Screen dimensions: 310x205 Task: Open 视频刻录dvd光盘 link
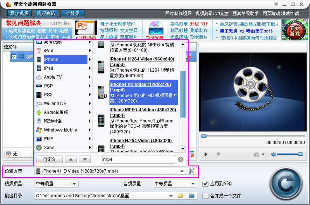(212, 14)
